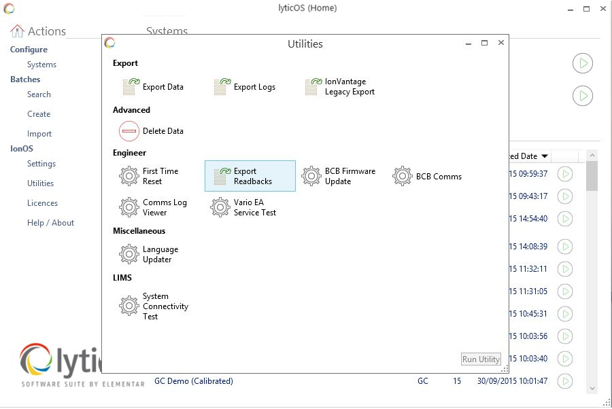Select System Connectivity Test icon
The image size is (612, 409).
pos(129,306)
